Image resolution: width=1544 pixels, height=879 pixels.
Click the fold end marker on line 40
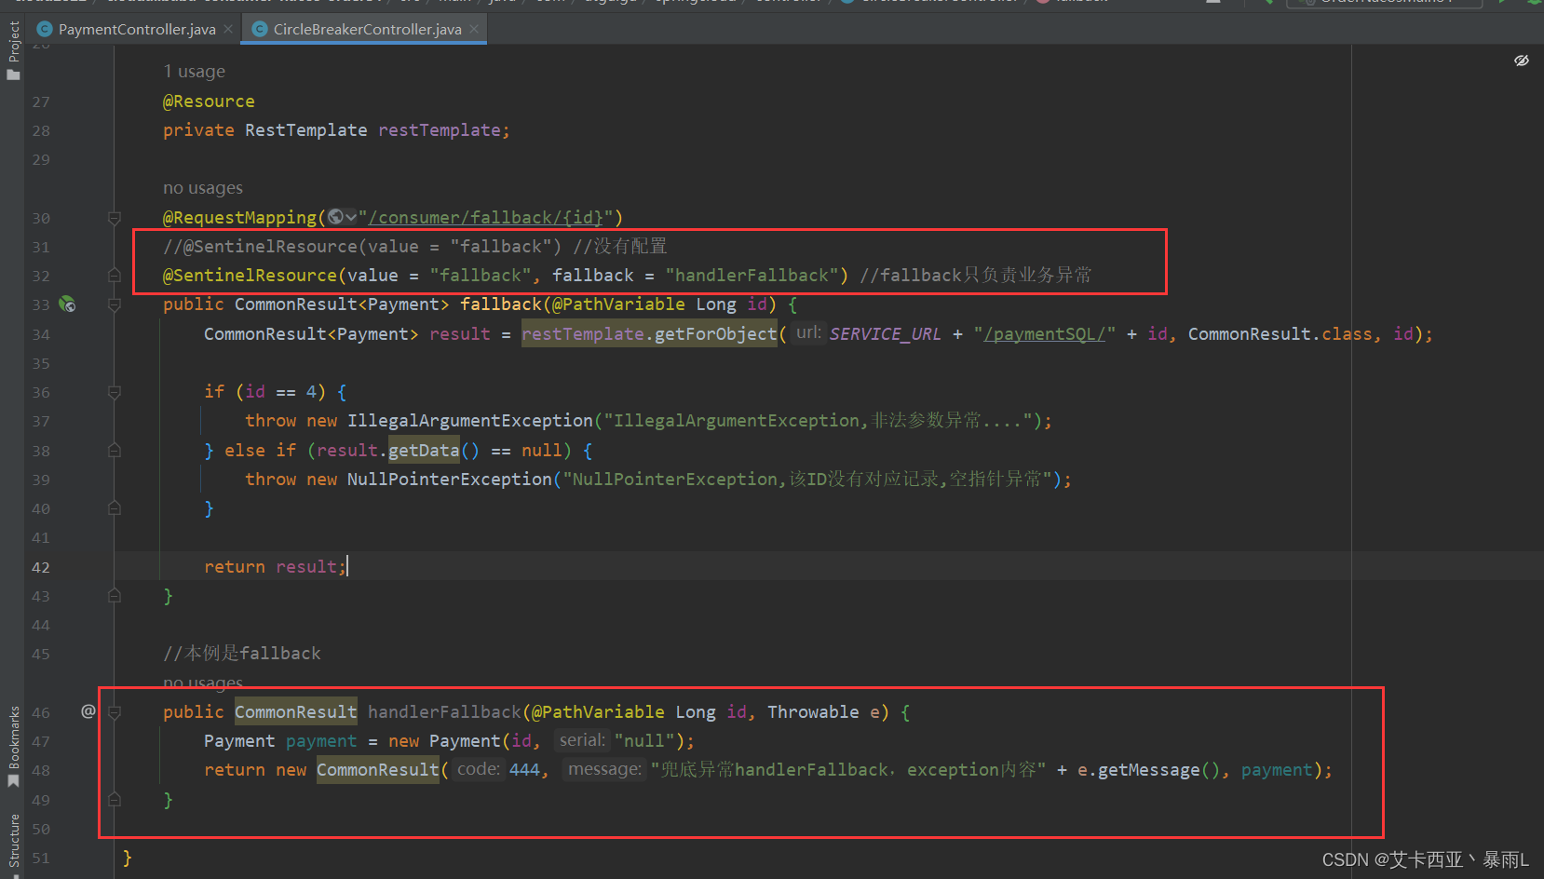point(115,508)
